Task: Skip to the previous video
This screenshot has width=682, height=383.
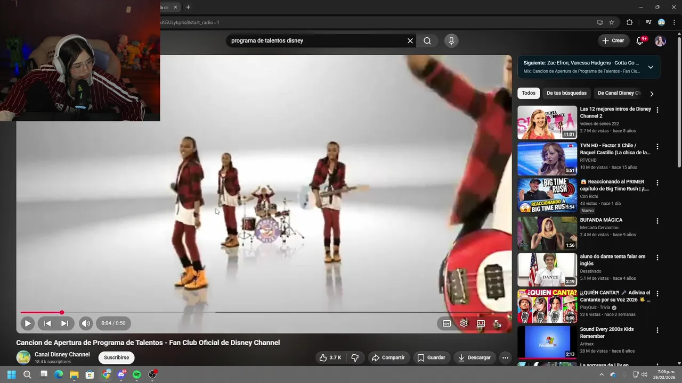Action: 47,323
